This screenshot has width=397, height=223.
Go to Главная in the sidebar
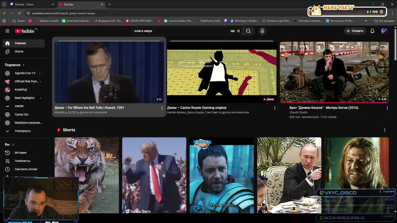point(24,43)
